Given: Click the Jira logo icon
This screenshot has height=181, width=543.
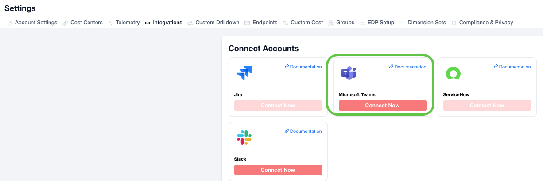Looking at the screenshot, I should (x=244, y=73).
